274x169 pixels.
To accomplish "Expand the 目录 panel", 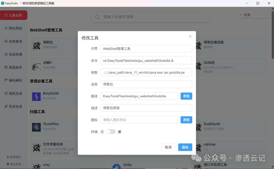I will click(254, 15).
